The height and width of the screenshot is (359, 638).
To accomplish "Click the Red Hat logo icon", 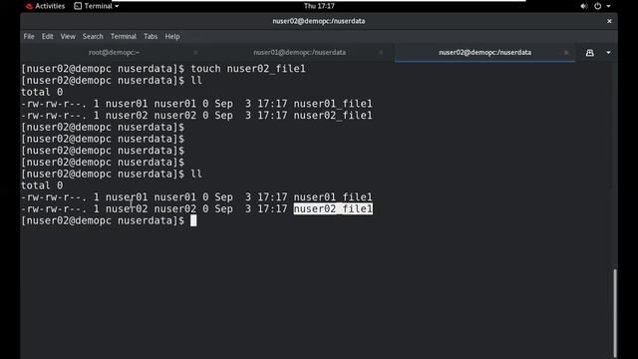I will tap(29, 6).
